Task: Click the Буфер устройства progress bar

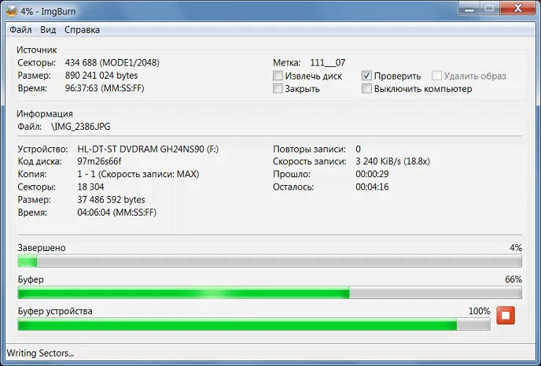Action: (254, 324)
